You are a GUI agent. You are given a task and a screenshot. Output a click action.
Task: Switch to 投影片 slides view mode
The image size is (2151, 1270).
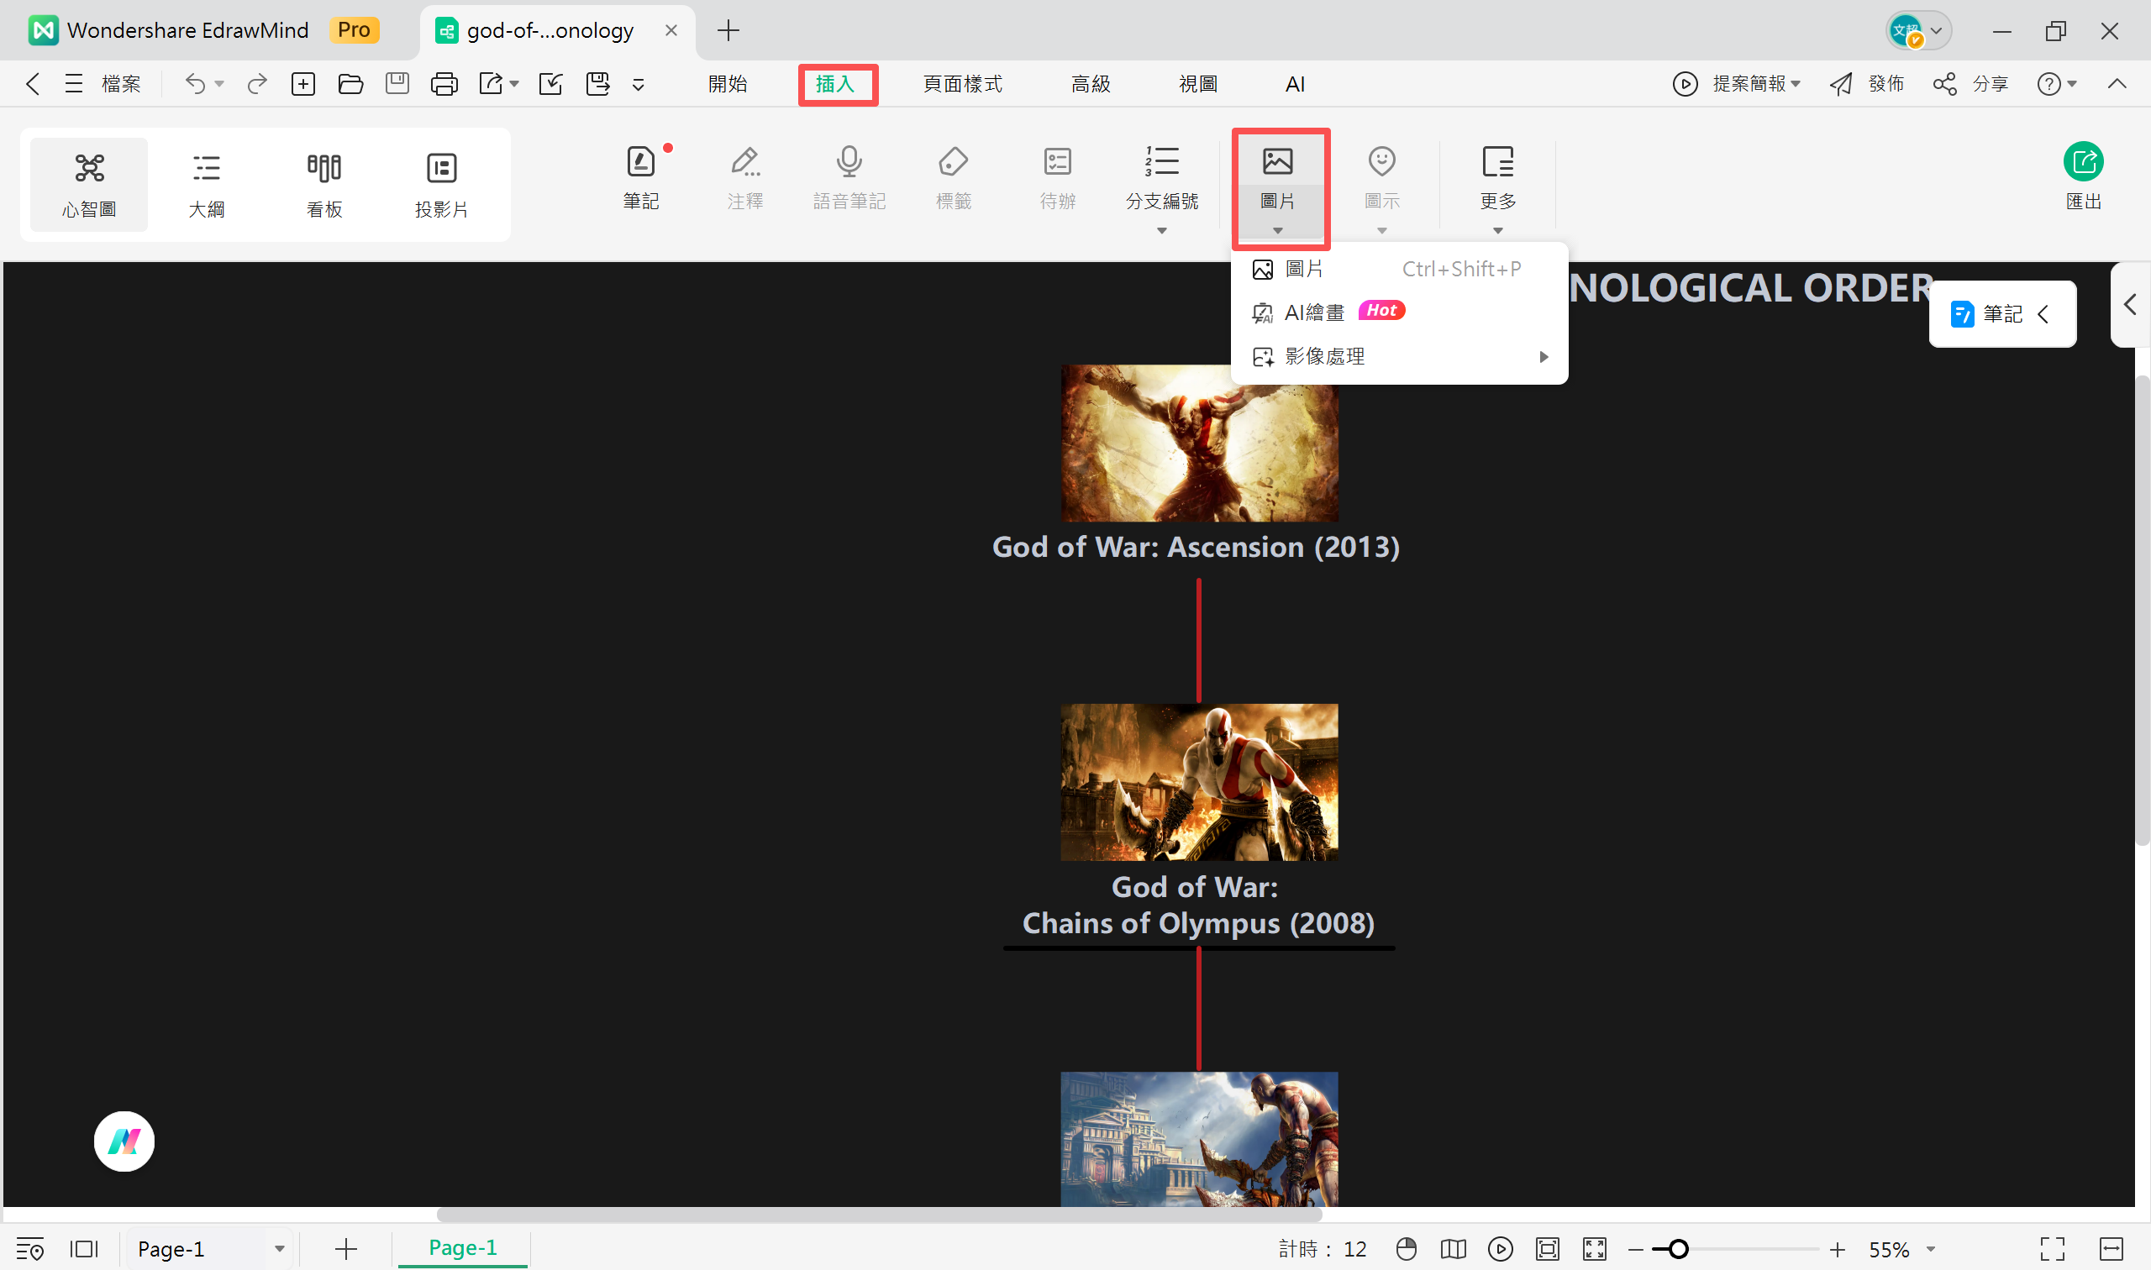pyautogui.click(x=441, y=184)
